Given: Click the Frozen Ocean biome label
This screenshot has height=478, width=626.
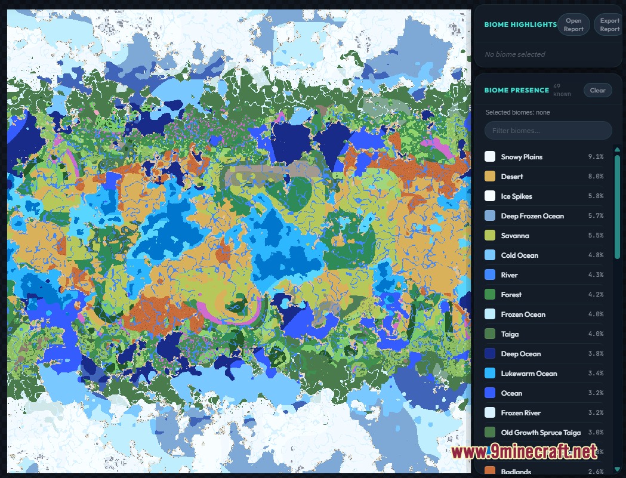Looking at the screenshot, I should (523, 314).
